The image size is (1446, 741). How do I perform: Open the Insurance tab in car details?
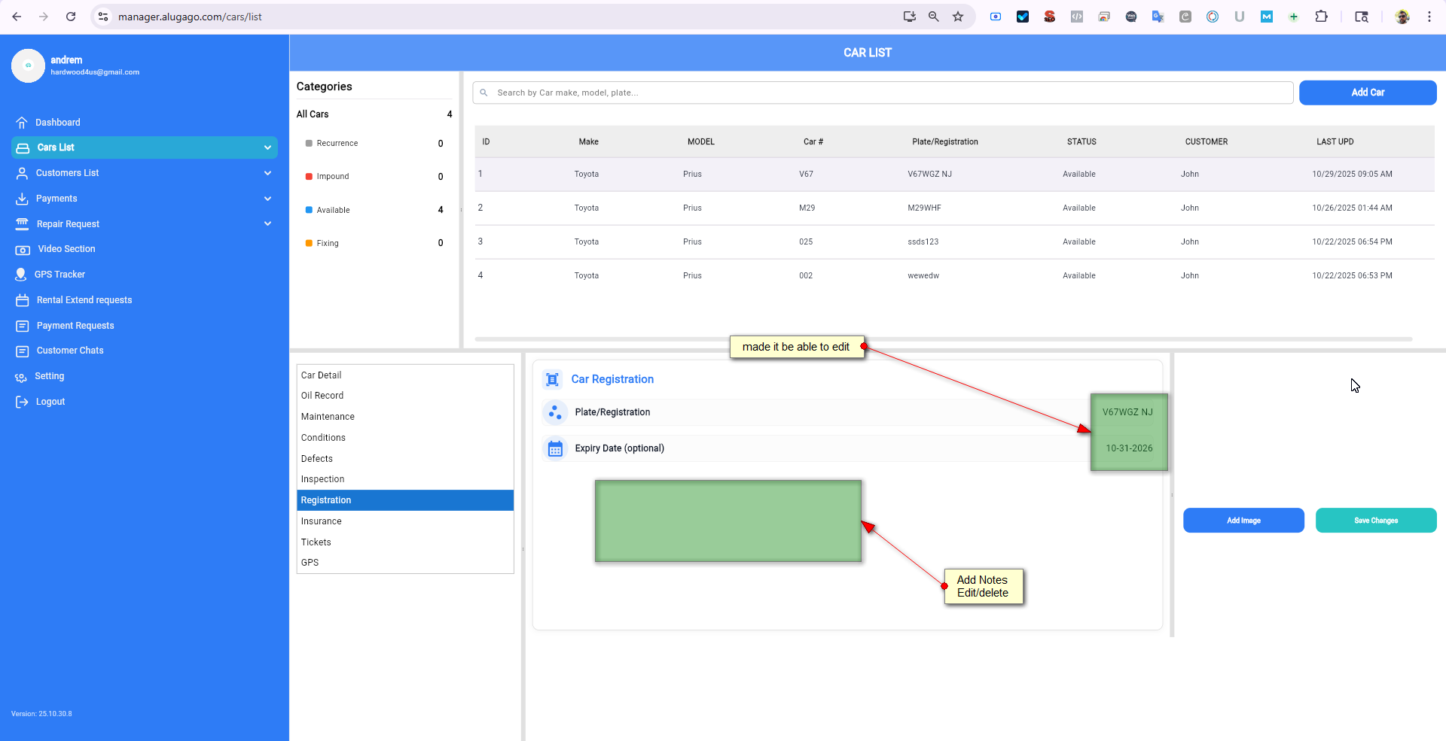[x=322, y=521]
